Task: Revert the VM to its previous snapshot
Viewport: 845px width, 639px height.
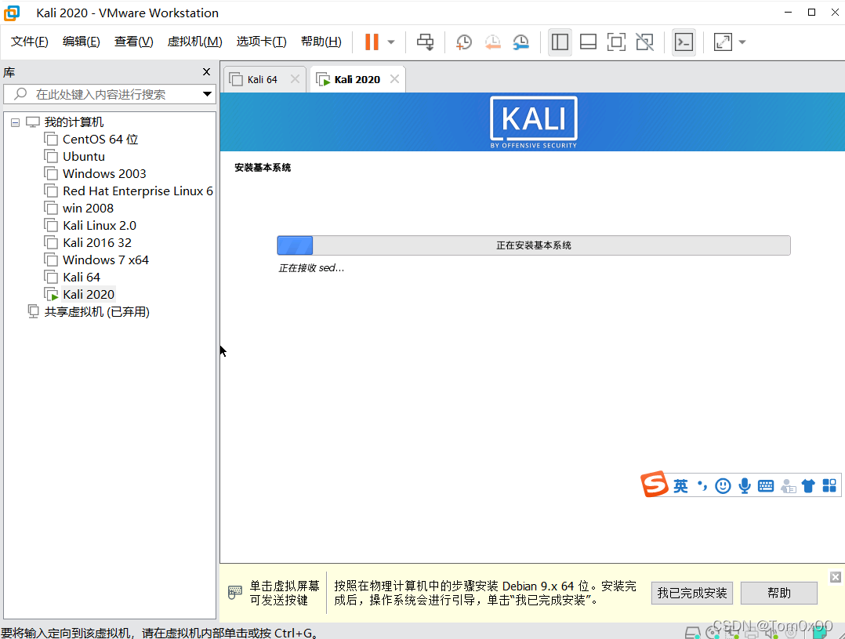Action: click(492, 42)
